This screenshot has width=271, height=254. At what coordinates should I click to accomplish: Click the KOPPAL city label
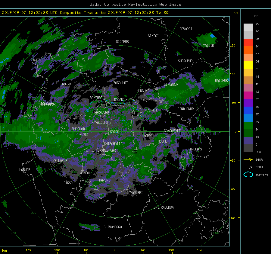pyautogui.click(x=149, y=136)
